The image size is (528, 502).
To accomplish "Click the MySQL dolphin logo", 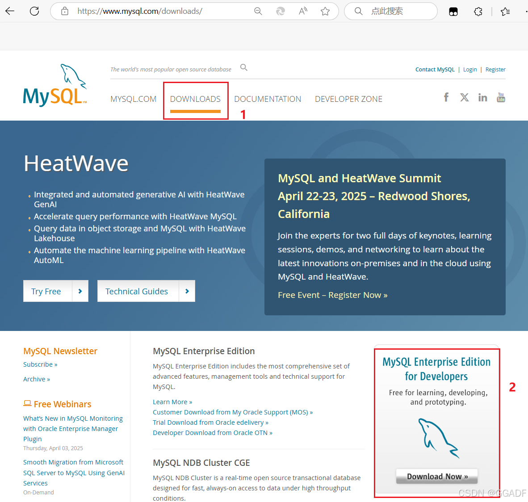I will 55,85.
